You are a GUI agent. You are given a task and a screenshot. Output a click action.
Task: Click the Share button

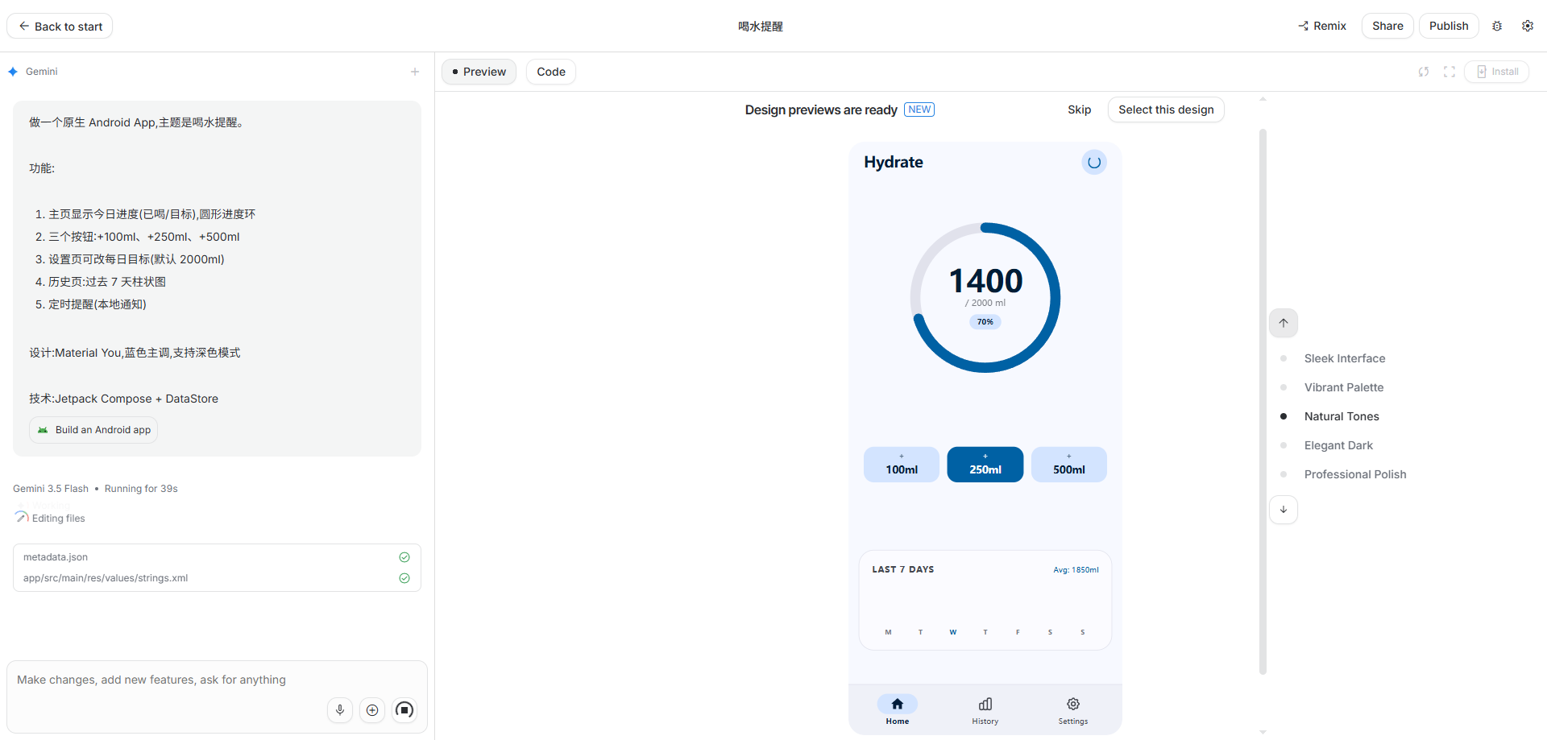pos(1387,26)
